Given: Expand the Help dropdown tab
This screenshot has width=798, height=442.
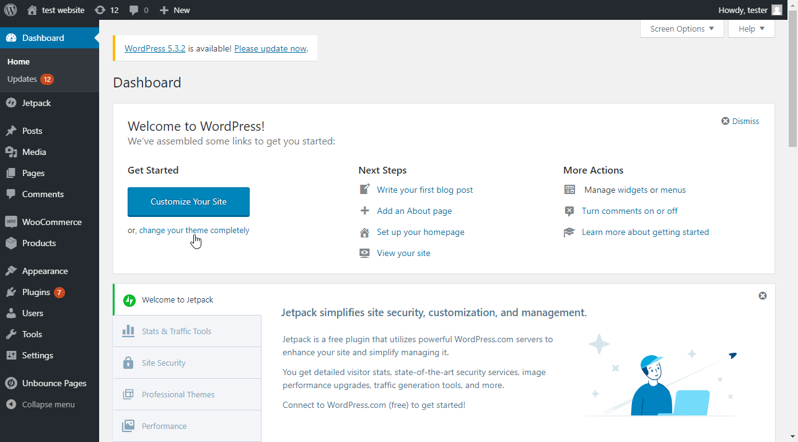Looking at the screenshot, I should (x=752, y=29).
